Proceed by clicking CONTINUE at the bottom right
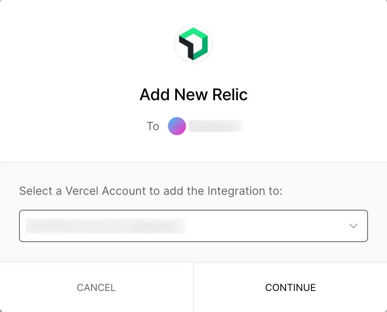This screenshot has height=312, width=387. click(290, 287)
